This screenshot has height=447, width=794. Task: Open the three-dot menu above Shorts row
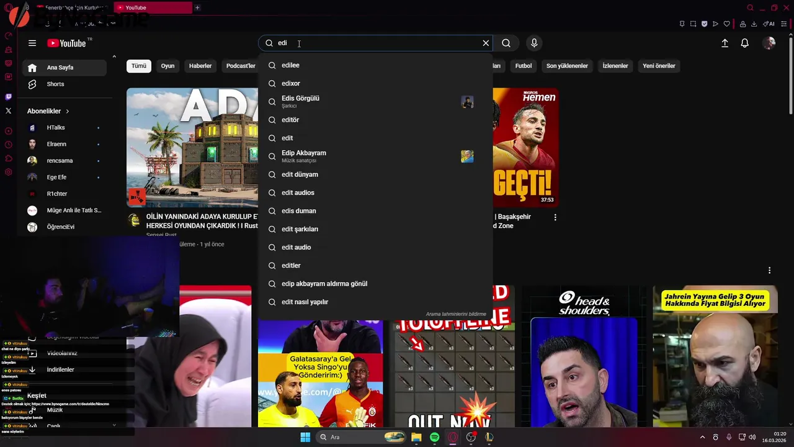(769, 270)
